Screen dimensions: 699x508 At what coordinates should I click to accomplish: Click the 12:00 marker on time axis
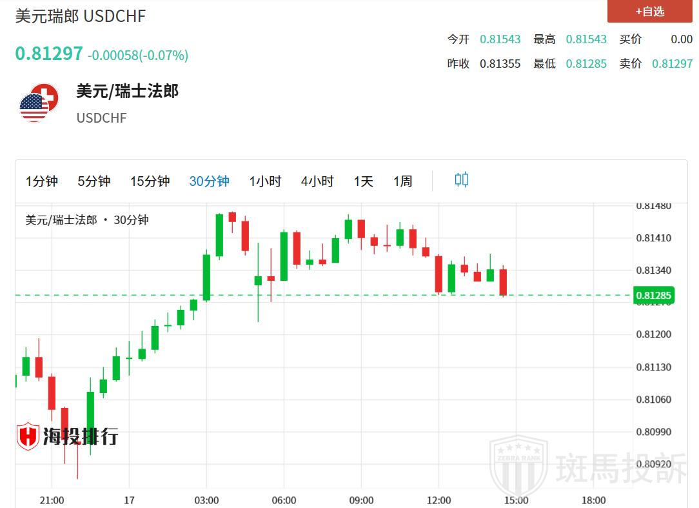[438, 500]
